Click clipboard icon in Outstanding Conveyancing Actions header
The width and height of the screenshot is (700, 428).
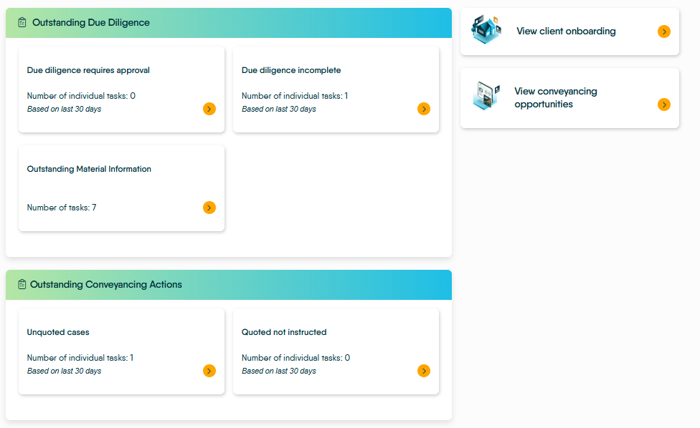[22, 284]
